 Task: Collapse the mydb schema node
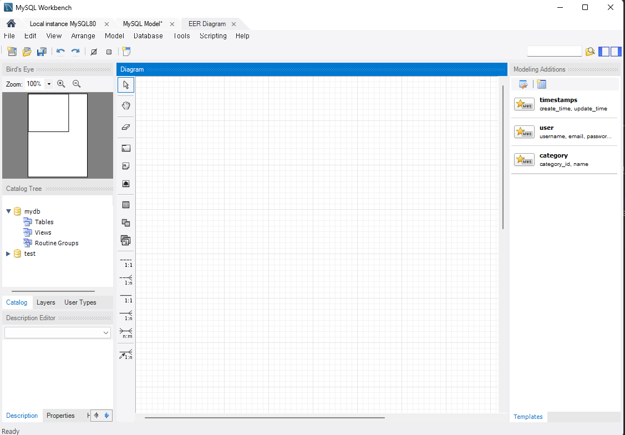[x=8, y=211]
